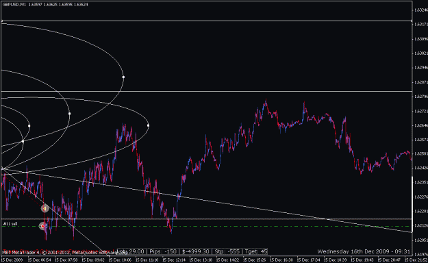Click the 'GBPUSD,M1' chart title text

14,4
